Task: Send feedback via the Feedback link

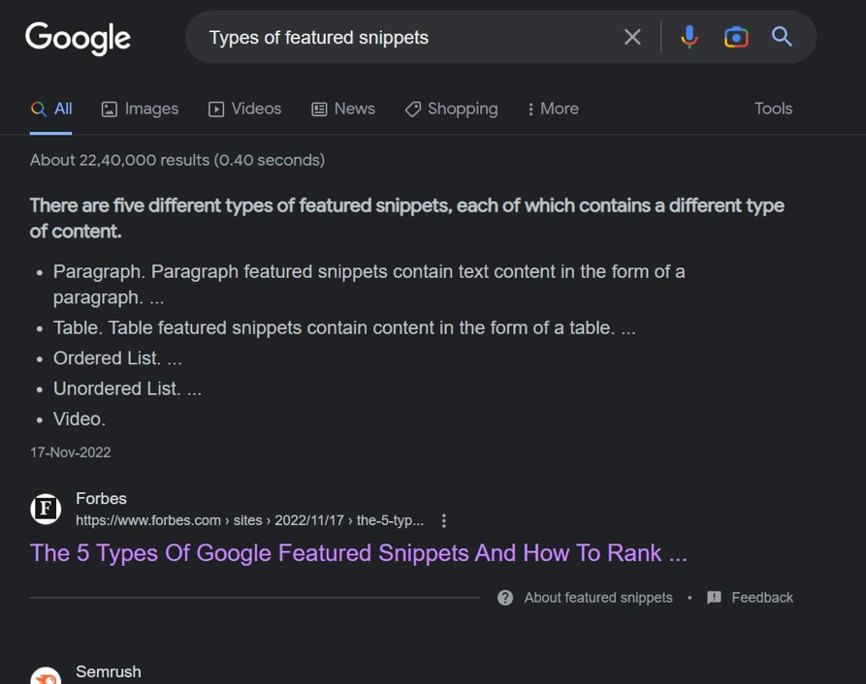Action: [762, 598]
